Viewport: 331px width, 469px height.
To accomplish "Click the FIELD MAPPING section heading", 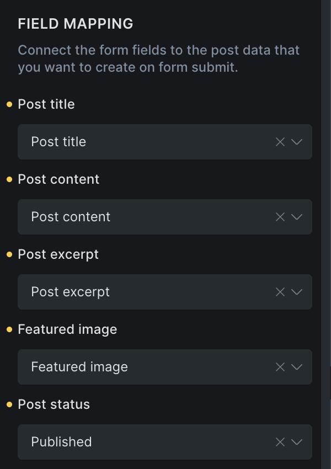I will point(76,24).
